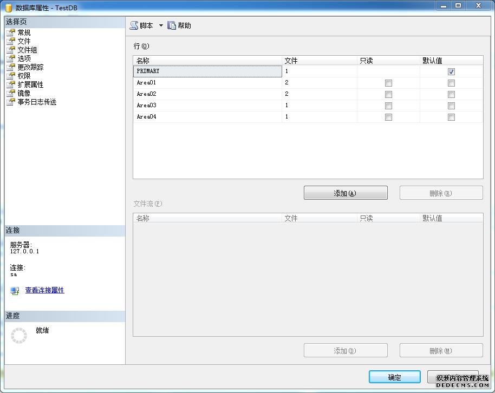Set Area02 as default filegroup checkbox
This screenshot has width=495, height=393.
[451, 95]
